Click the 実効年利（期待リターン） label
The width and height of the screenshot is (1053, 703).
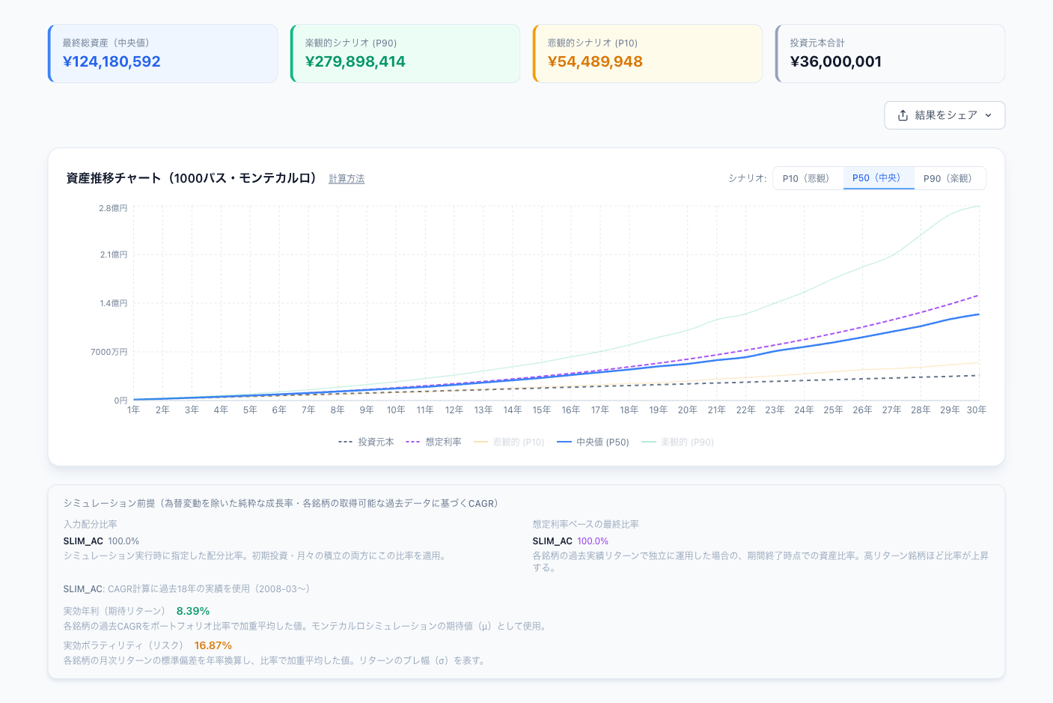coord(116,611)
